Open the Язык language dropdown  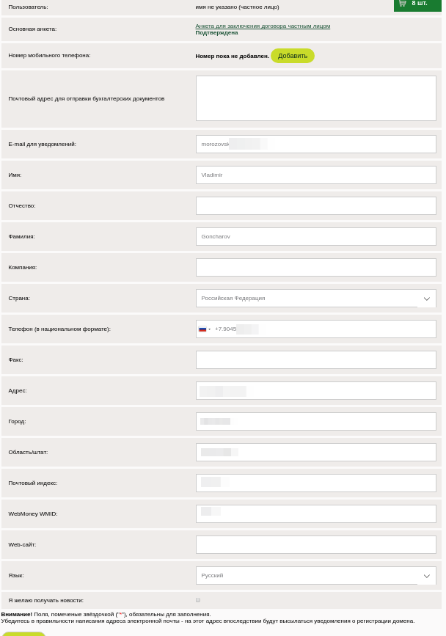pyautogui.click(x=426, y=576)
